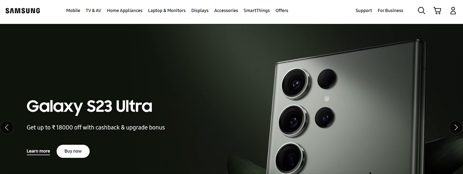Visit the For Business section
Image resolution: width=463 pixels, height=174 pixels.
pos(390,10)
